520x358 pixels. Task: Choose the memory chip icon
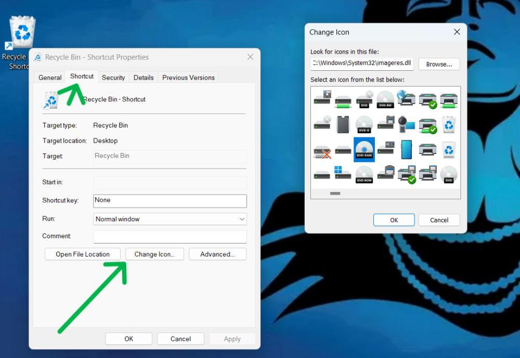click(343, 123)
